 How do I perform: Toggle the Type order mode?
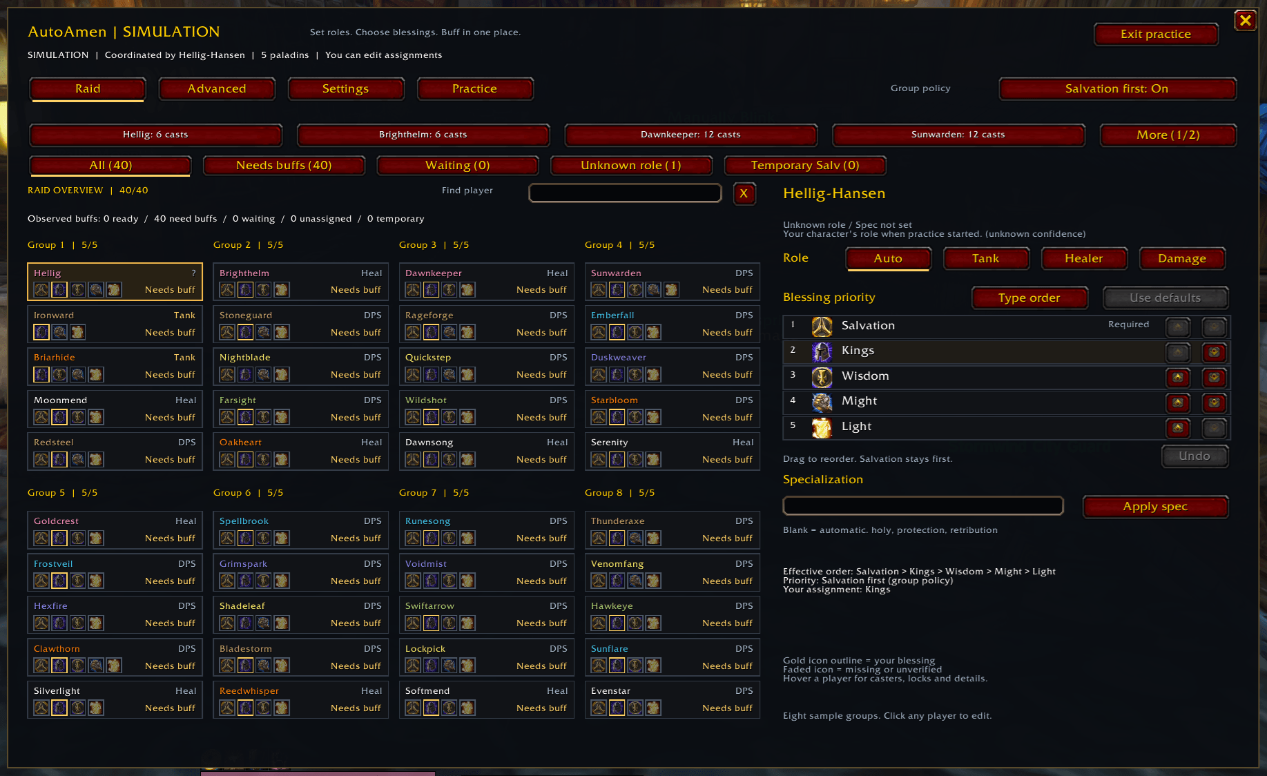click(x=1029, y=298)
